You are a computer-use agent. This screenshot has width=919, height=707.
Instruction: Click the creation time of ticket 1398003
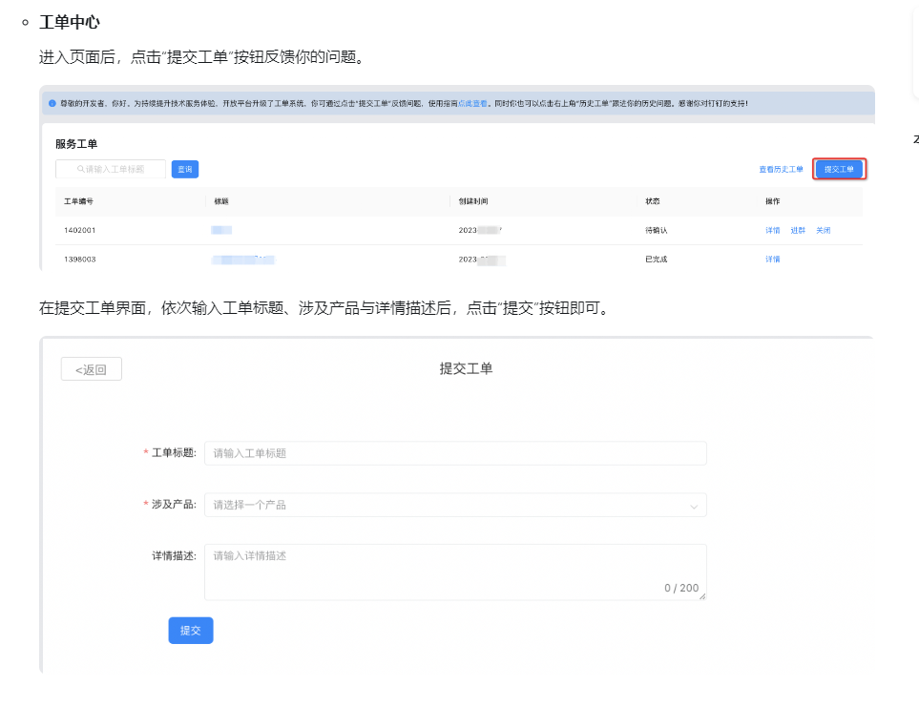pyautogui.click(x=482, y=260)
